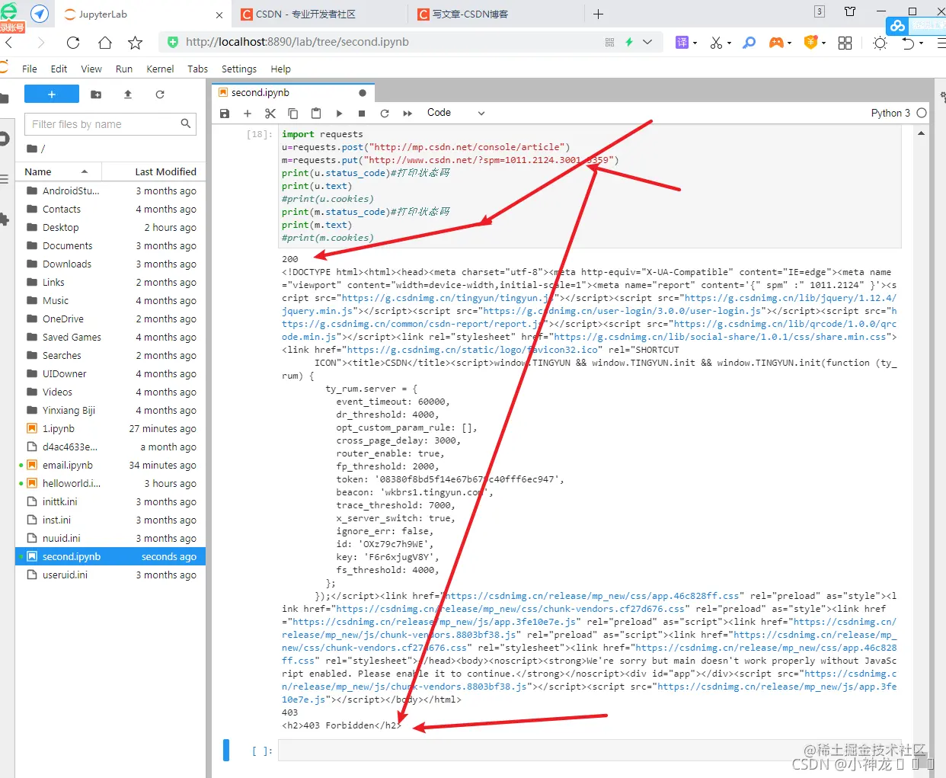
Task: Open the browser game controller icon
Action: (776, 43)
